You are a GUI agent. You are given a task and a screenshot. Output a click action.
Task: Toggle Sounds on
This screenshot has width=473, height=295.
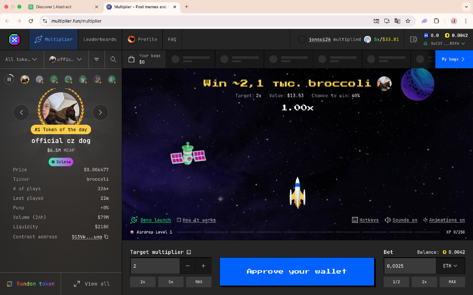click(x=401, y=220)
